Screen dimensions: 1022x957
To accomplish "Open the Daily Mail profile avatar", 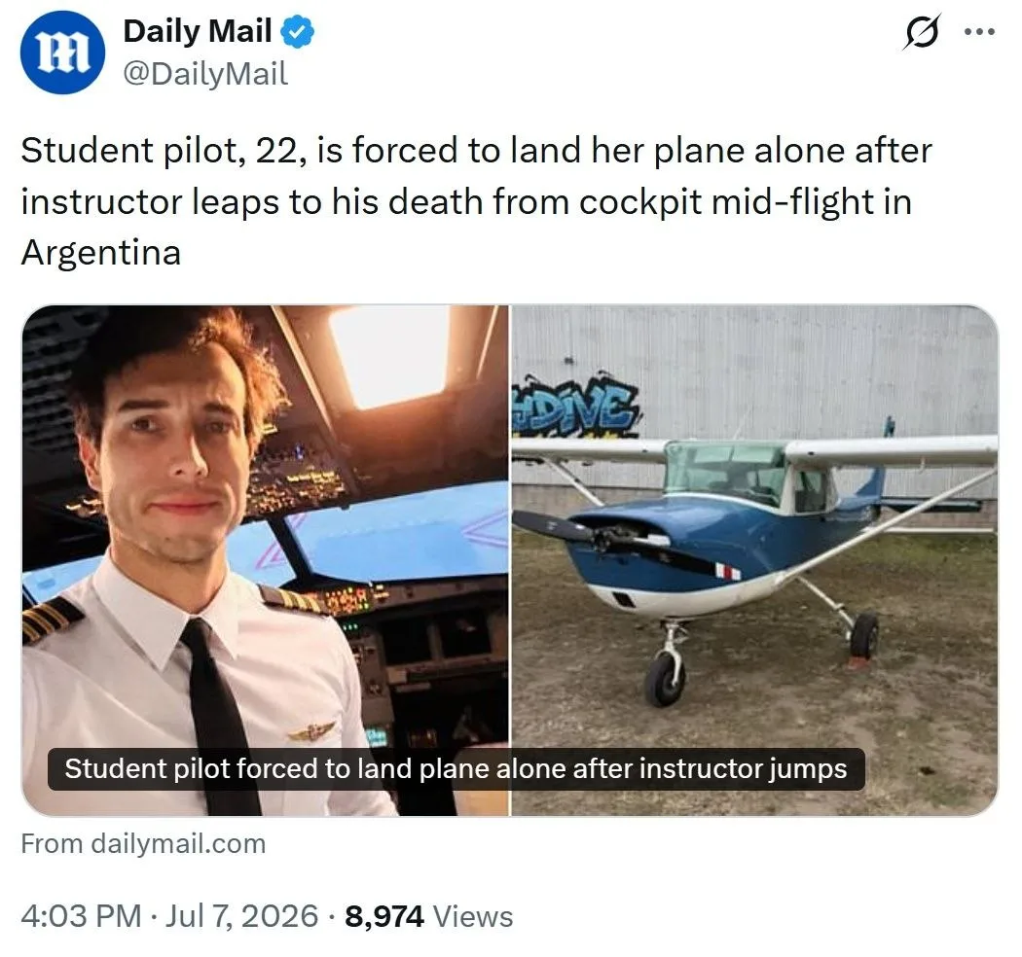I will tap(62, 53).
